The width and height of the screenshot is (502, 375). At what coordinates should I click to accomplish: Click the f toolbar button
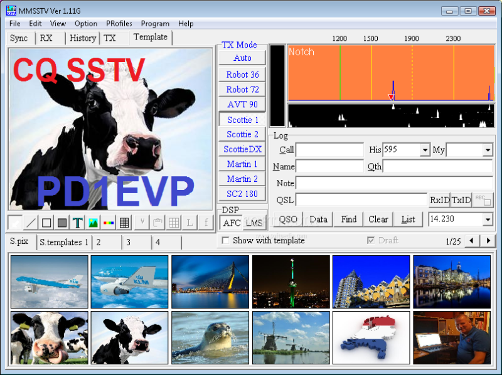click(206, 223)
